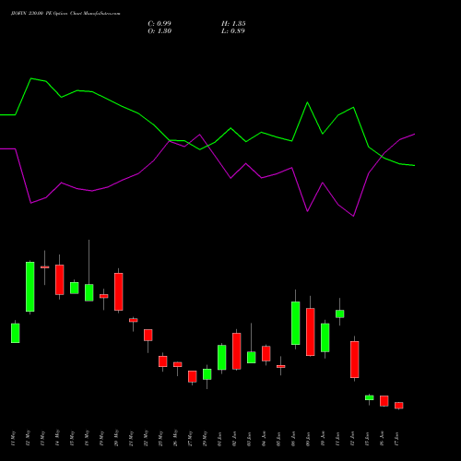Select the red candle above 09 Jun

click(311, 332)
